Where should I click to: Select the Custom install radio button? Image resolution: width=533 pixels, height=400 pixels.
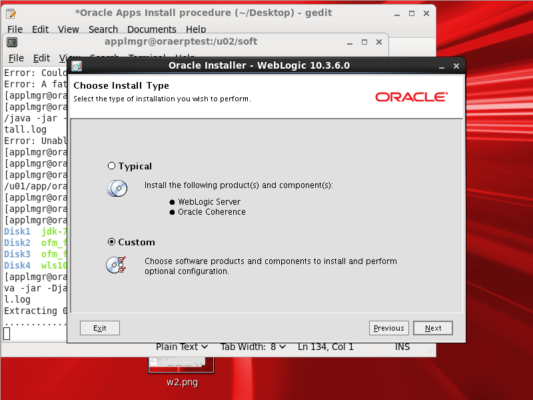pos(111,242)
